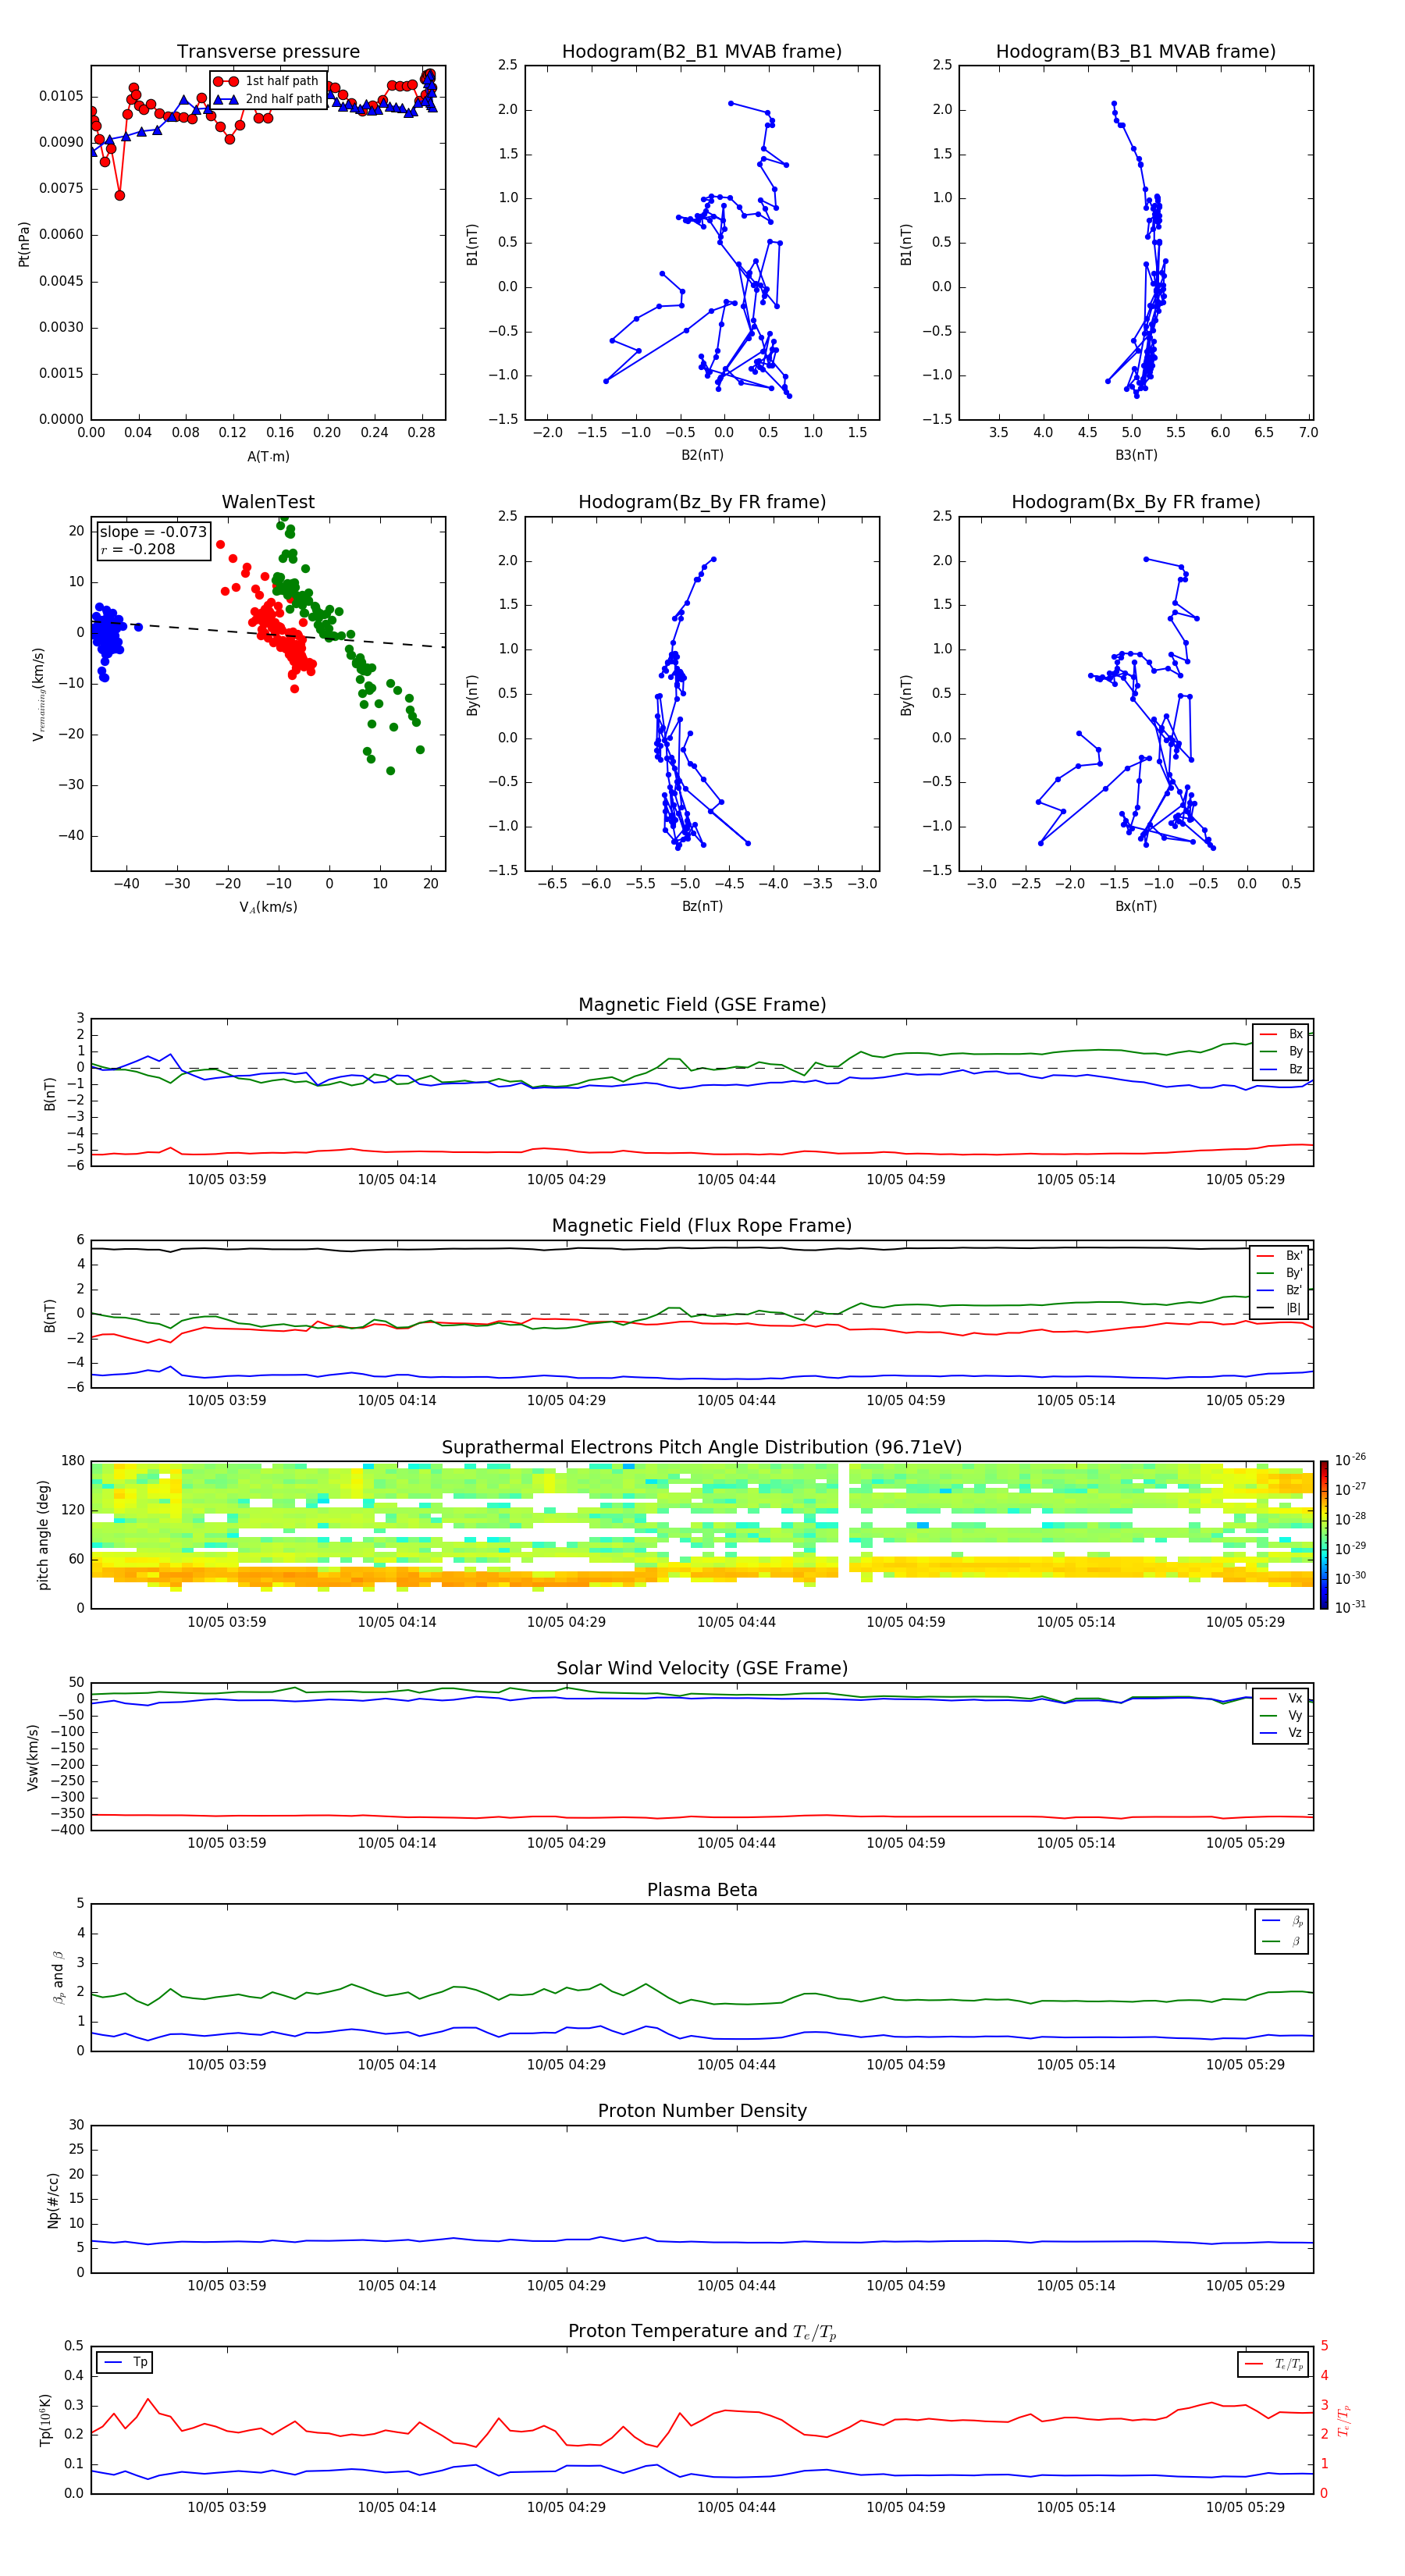Click the 'Suprathermal Electrons Pitch Angle Distribution' title
Screen dimensions: 1405x2576
tap(702, 1448)
